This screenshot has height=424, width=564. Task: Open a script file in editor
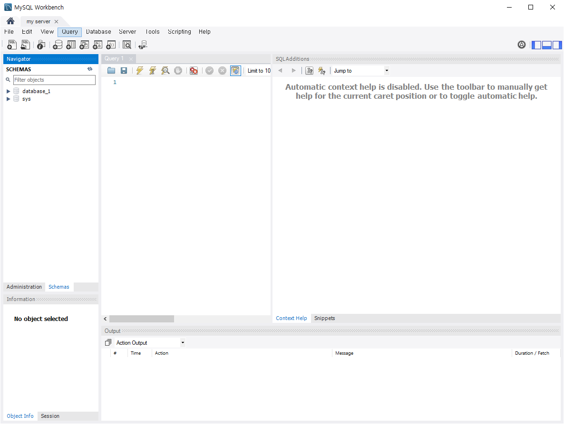click(x=111, y=71)
